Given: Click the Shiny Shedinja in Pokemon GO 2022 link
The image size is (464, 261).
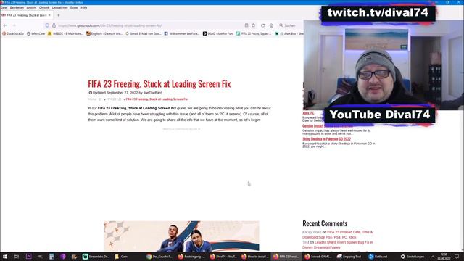Looking at the screenshot, I should click(326, 138).
